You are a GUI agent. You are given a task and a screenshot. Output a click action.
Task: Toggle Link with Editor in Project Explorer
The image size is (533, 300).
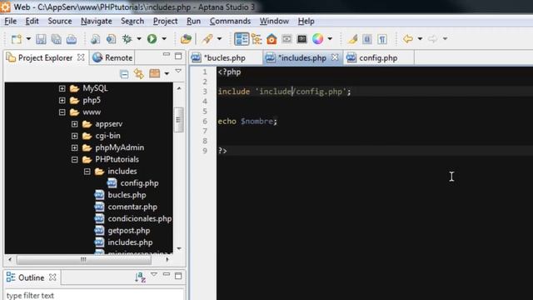[x=139, y=74]
